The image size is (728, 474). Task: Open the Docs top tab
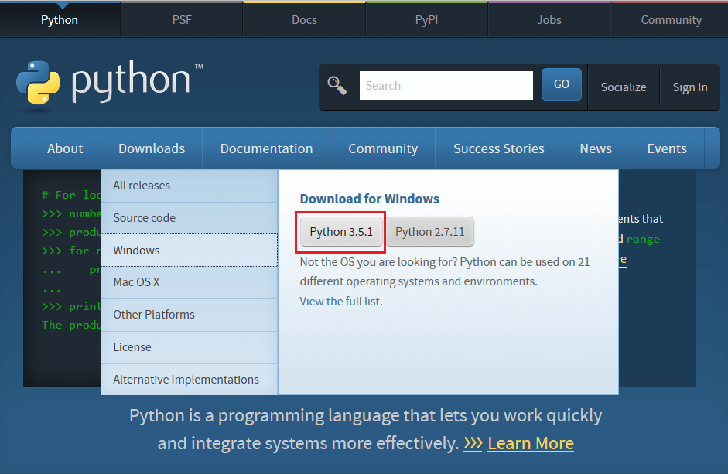305,20
